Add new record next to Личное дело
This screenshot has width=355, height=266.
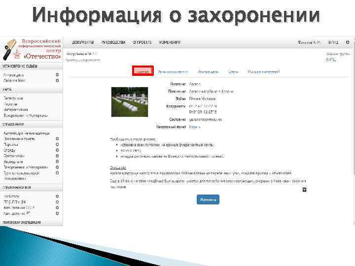tap(57, 75)
